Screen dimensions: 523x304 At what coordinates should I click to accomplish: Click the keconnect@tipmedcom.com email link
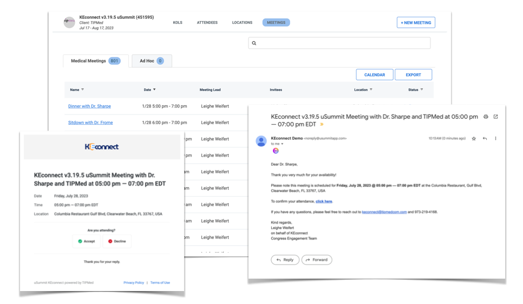coord(384,212)
